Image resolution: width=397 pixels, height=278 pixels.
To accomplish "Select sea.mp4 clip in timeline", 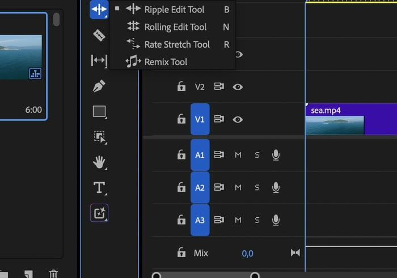I will tap(351, 119).
